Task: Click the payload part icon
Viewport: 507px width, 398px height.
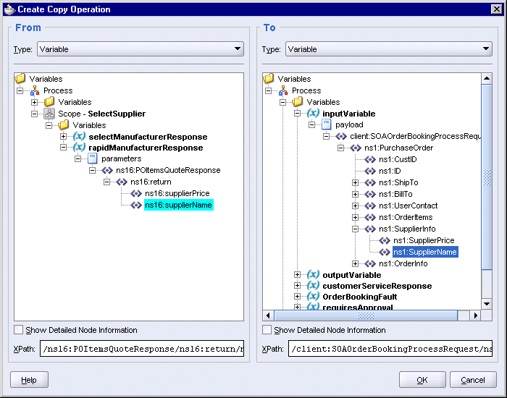Action: coord(326,124)
